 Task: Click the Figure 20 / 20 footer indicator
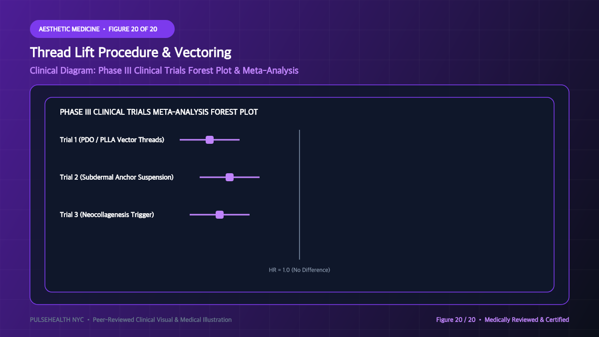456,320
